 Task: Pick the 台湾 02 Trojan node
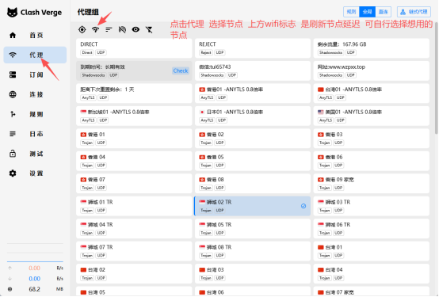point(134,273)
